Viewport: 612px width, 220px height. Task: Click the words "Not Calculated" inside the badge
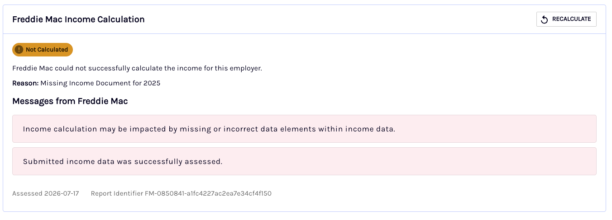pyautogui.click(x=47, y=50)
